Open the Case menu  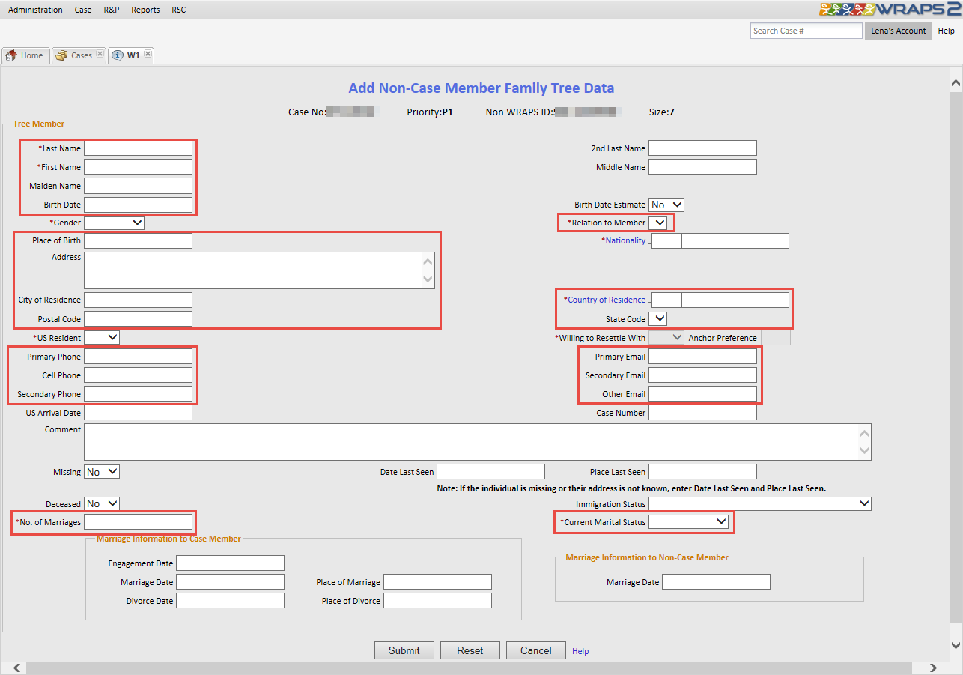83,10
